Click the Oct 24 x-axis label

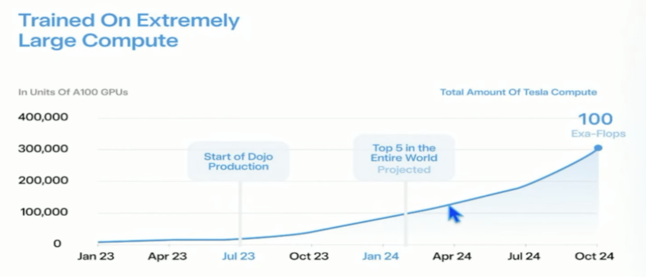[594, 256]
